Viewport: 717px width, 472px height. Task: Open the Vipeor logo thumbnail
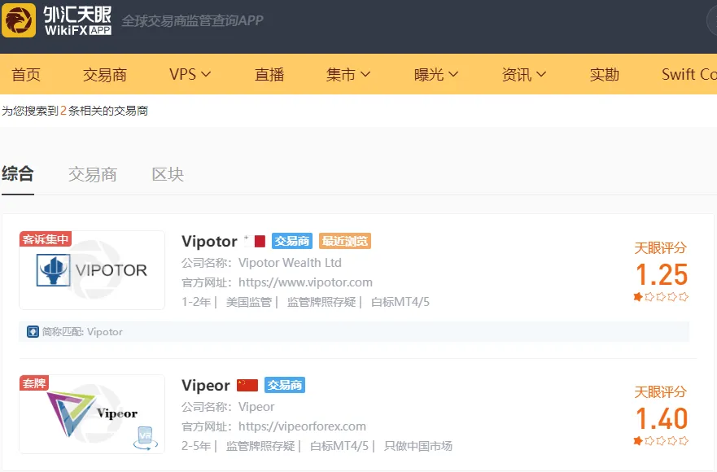click(92, 414)
